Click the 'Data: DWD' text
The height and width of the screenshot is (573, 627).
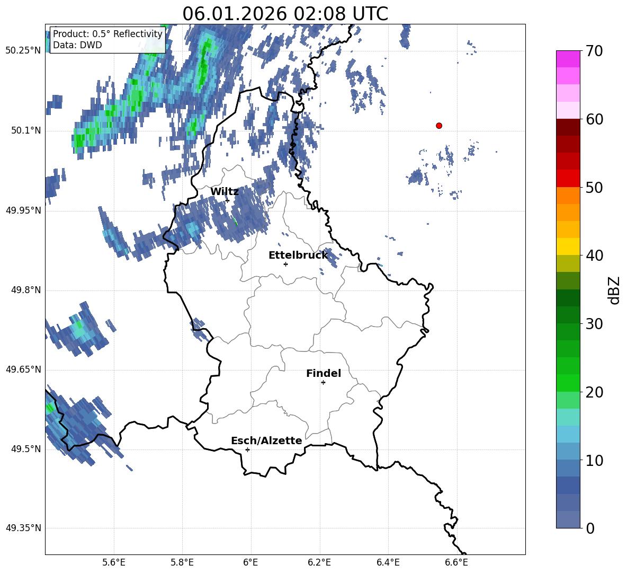click(x=77, y=45)
